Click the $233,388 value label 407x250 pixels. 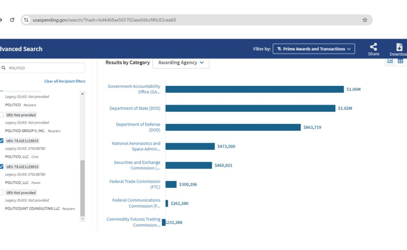pyautogui.click(x=174, y=222)
